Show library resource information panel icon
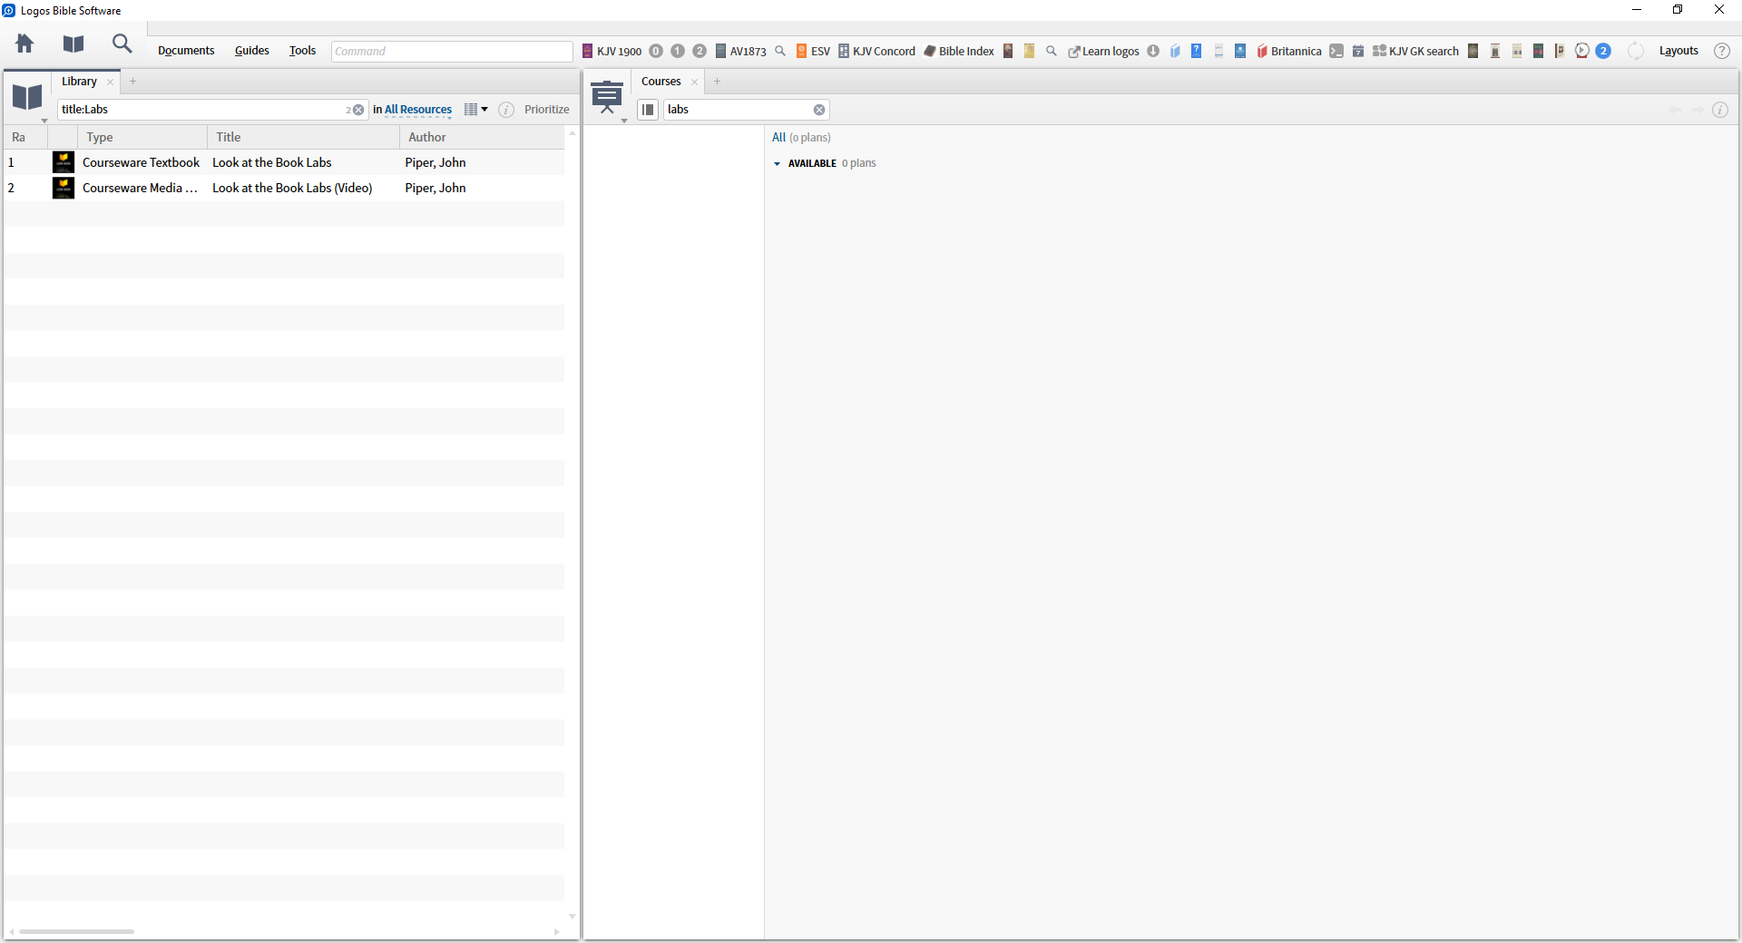The width and height of the screenshot is (1742, 943). coord(506,110)
